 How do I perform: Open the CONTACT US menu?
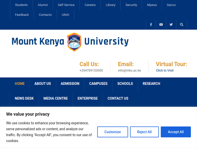[x=118, y=98]
